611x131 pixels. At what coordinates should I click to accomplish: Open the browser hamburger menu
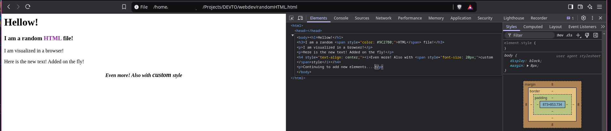(x=599, y=7)
